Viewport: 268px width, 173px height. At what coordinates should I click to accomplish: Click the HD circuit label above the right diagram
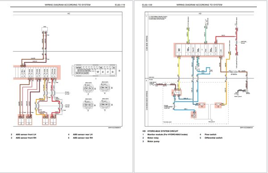click(200, 13)
